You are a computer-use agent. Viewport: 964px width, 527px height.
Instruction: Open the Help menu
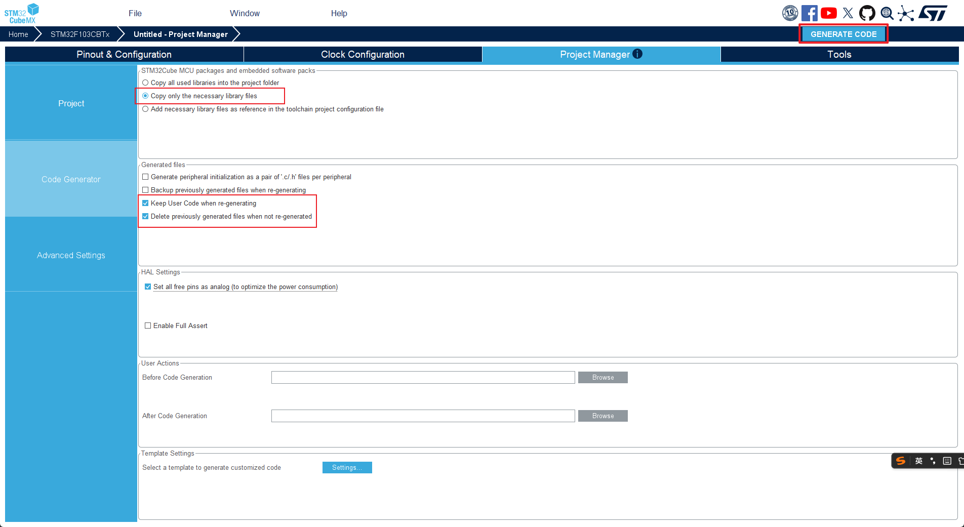(339, 13)
